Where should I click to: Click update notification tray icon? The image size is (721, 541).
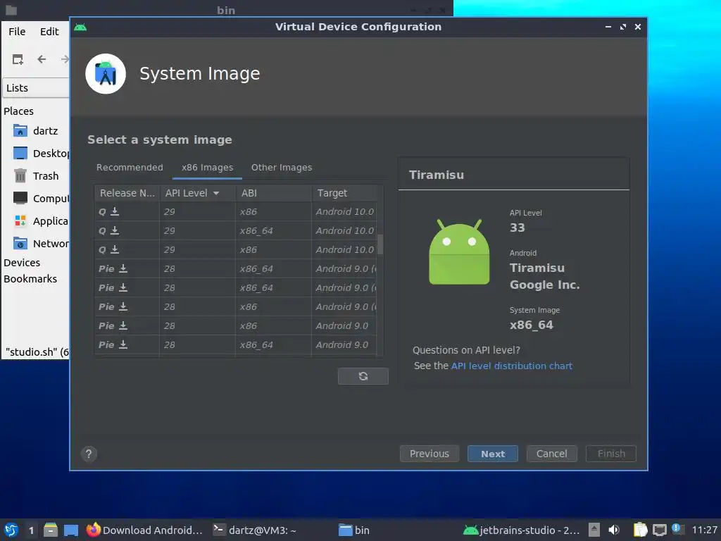pos(677,529)
